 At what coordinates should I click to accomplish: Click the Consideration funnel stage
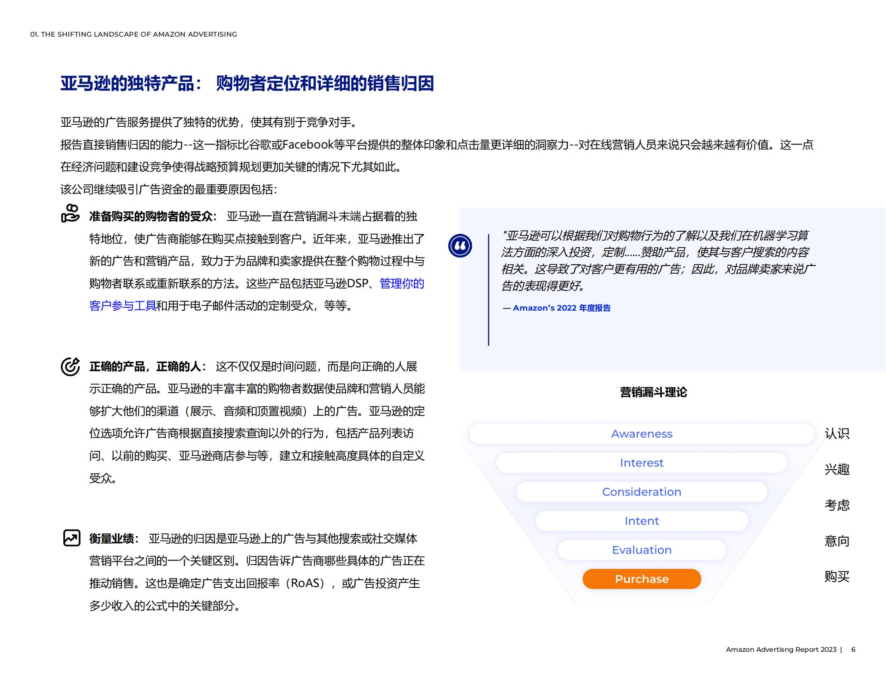642,492
